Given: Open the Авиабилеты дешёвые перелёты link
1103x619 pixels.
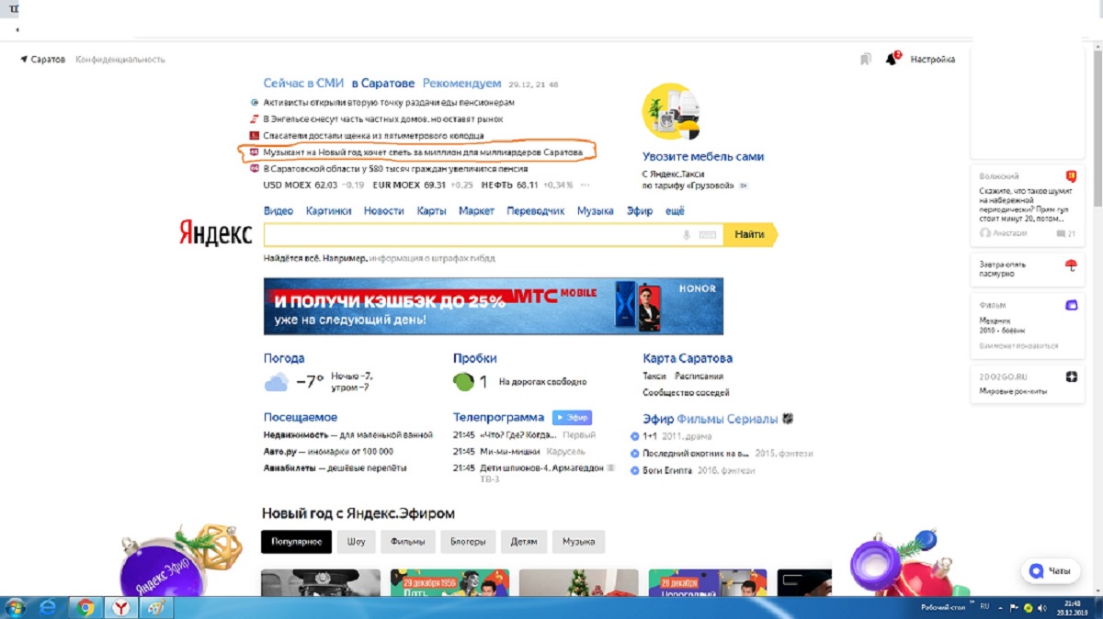Looking at the screenshot, I should tap(335, 468).
